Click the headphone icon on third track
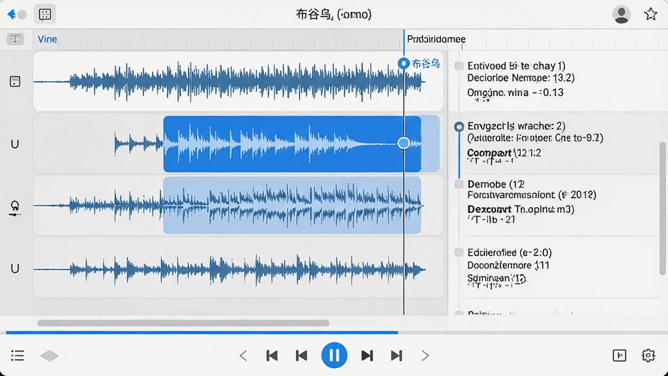This screenshot has height=376, width=668. [x=15, y=208]
